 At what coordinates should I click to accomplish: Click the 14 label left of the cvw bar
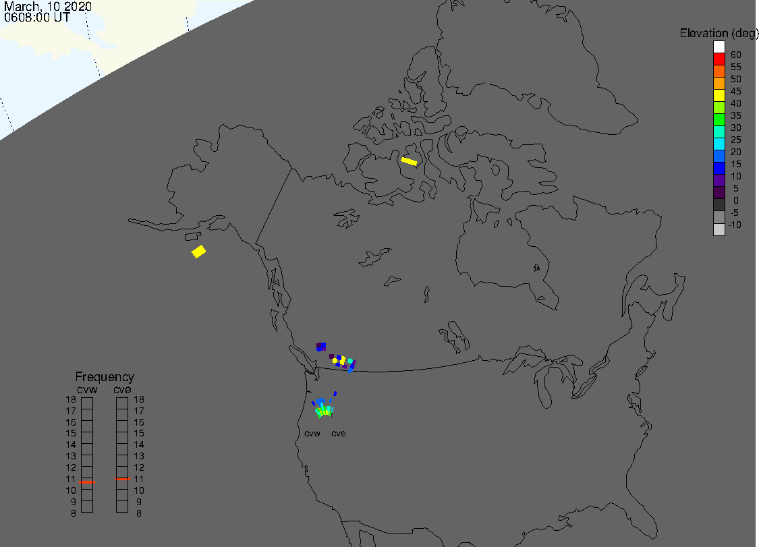(x=71, y=445)
